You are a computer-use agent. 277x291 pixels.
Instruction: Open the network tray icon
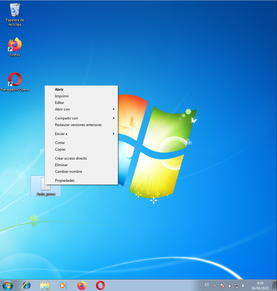tap(237, 286)
